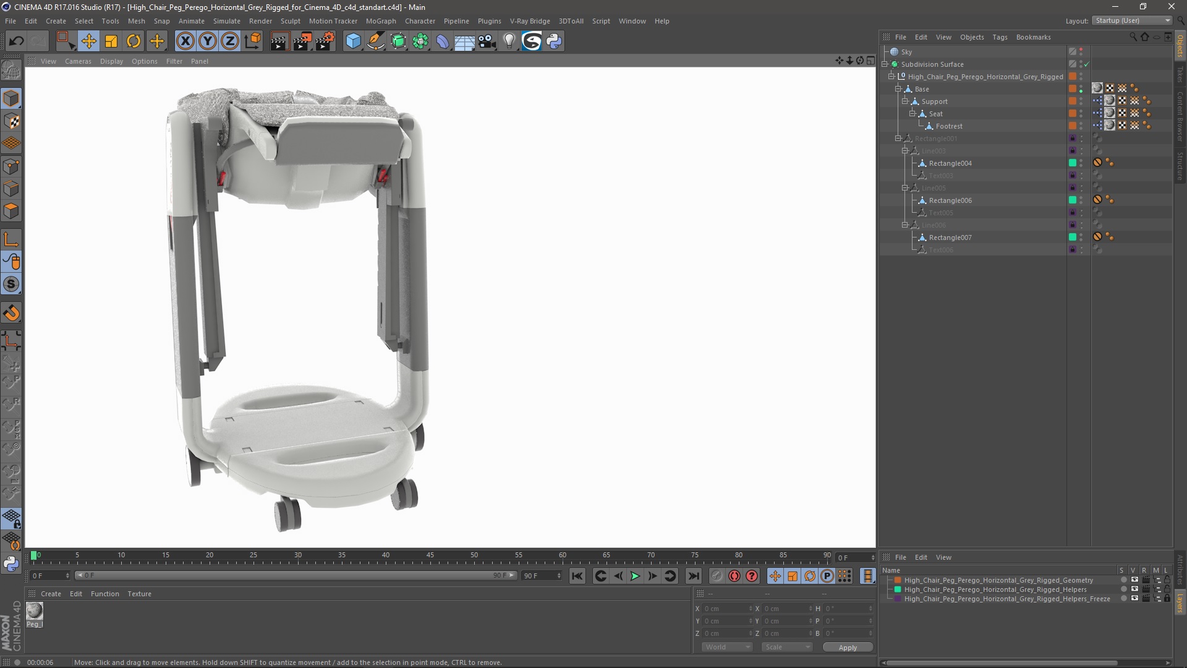Open the Scale mode dropdown

(x=786, y=647)
